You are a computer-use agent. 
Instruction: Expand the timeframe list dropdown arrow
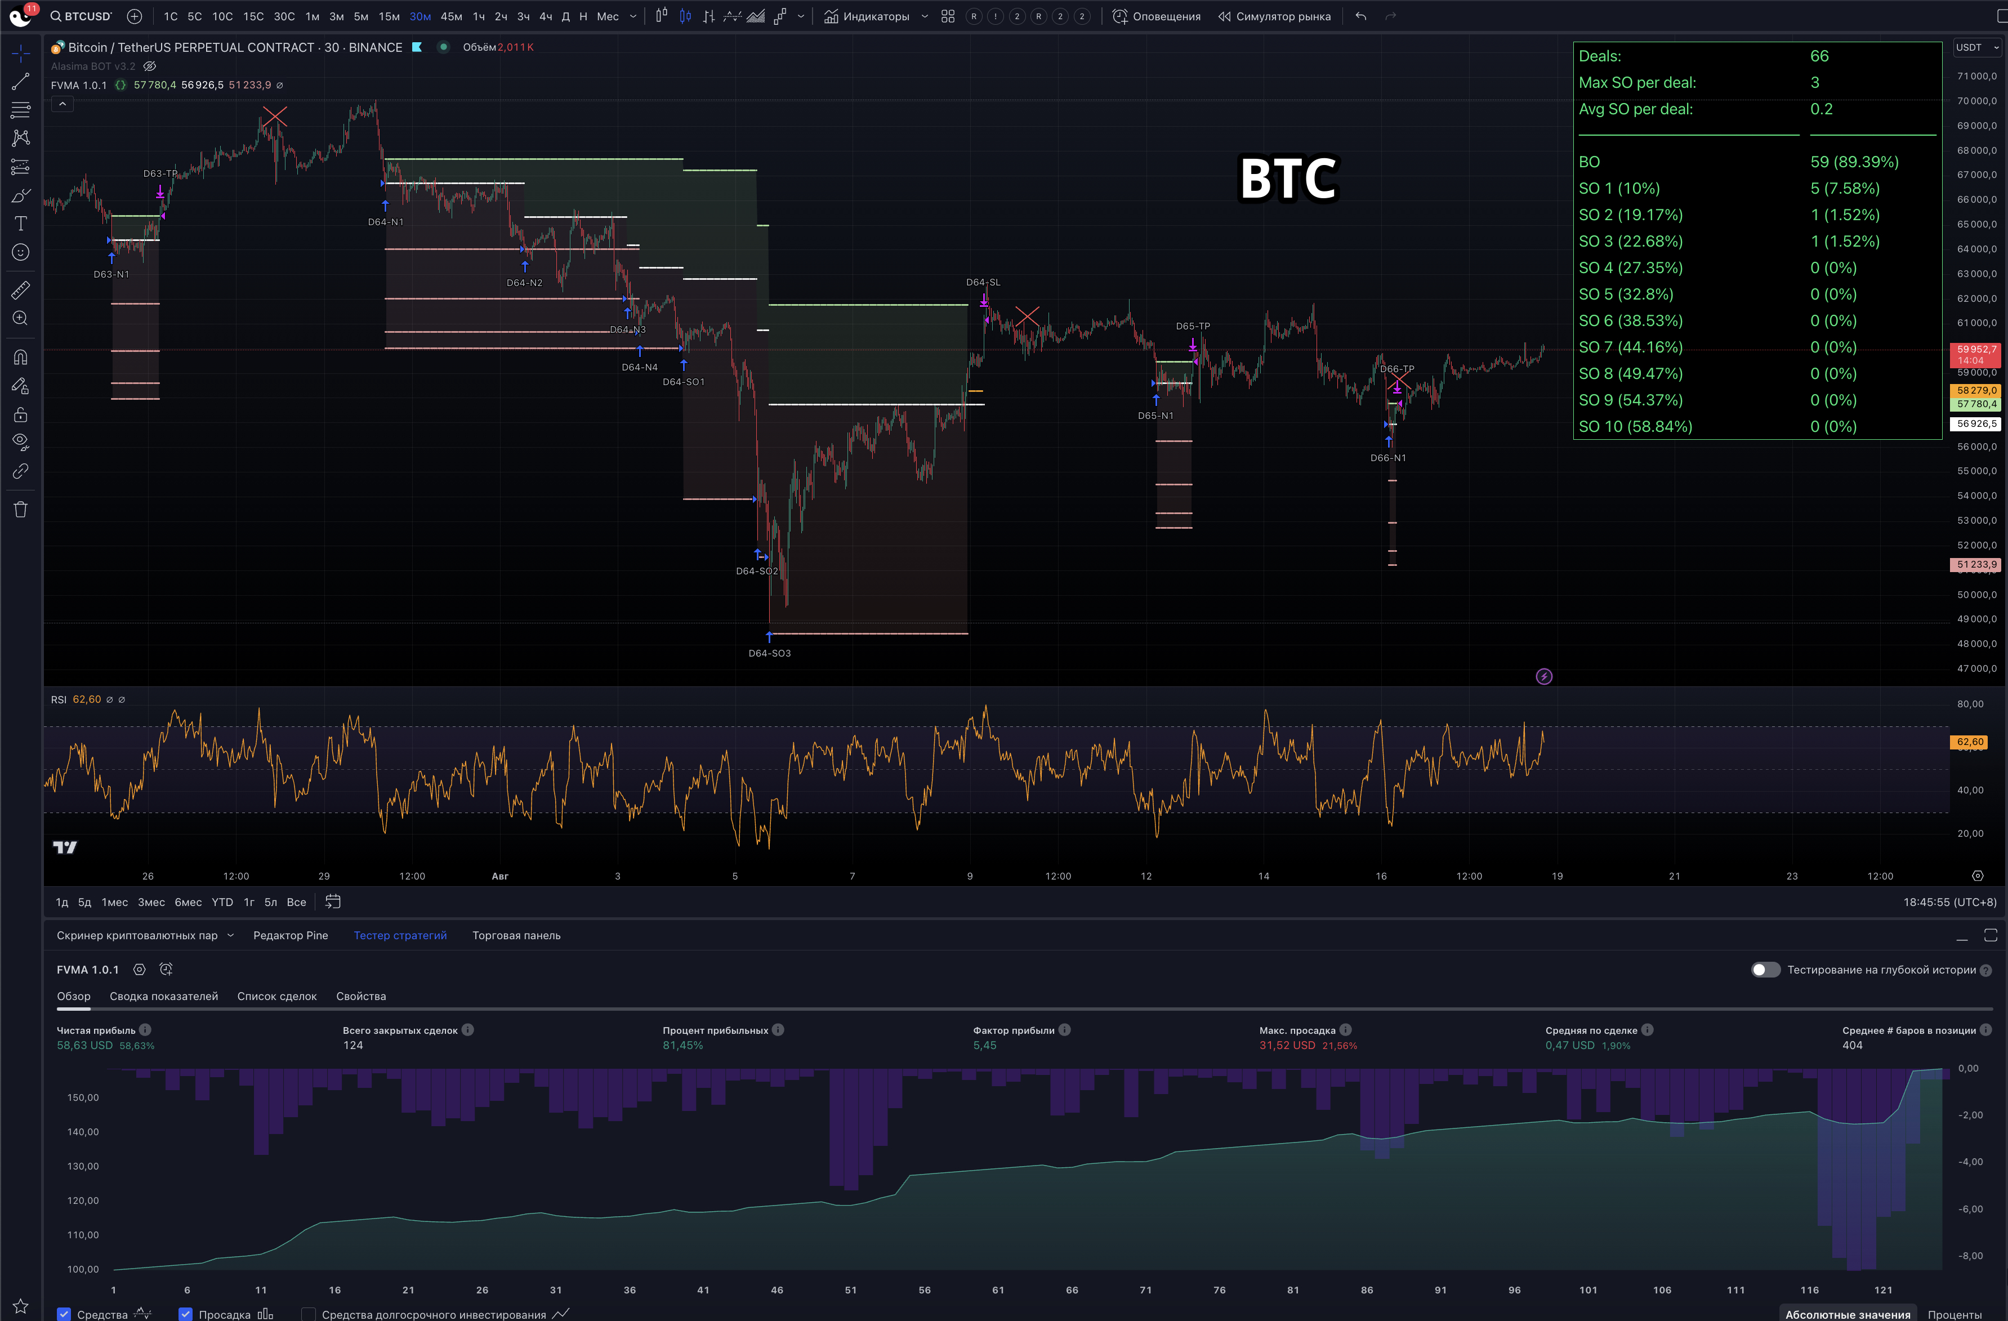[633, 16]
